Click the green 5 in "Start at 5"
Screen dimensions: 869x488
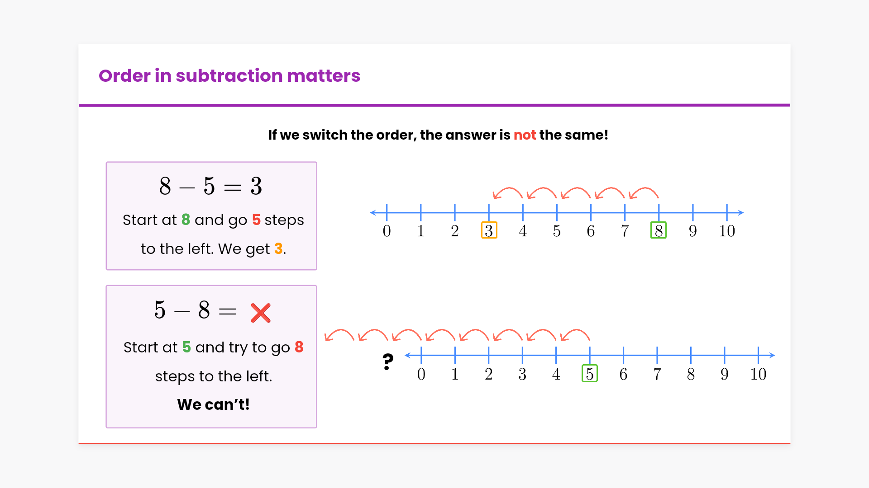pos(186,347)
